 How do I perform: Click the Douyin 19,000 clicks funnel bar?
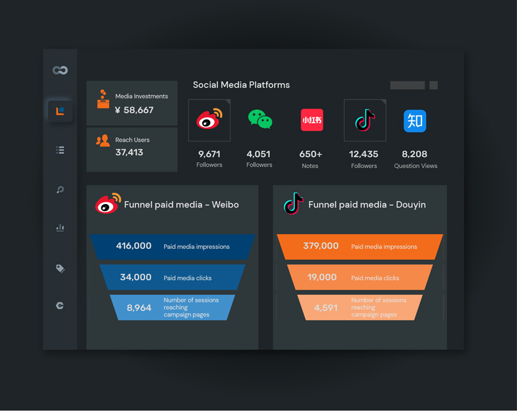(x=360, y=277)
